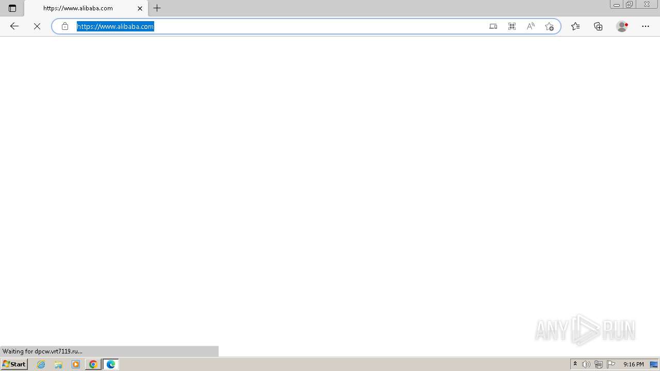Open the Windows Start menu

(14, 364)
